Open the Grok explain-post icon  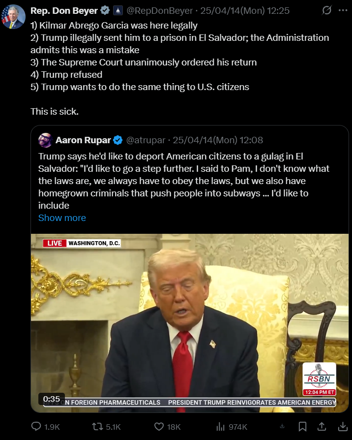click(x=326, y=11)
